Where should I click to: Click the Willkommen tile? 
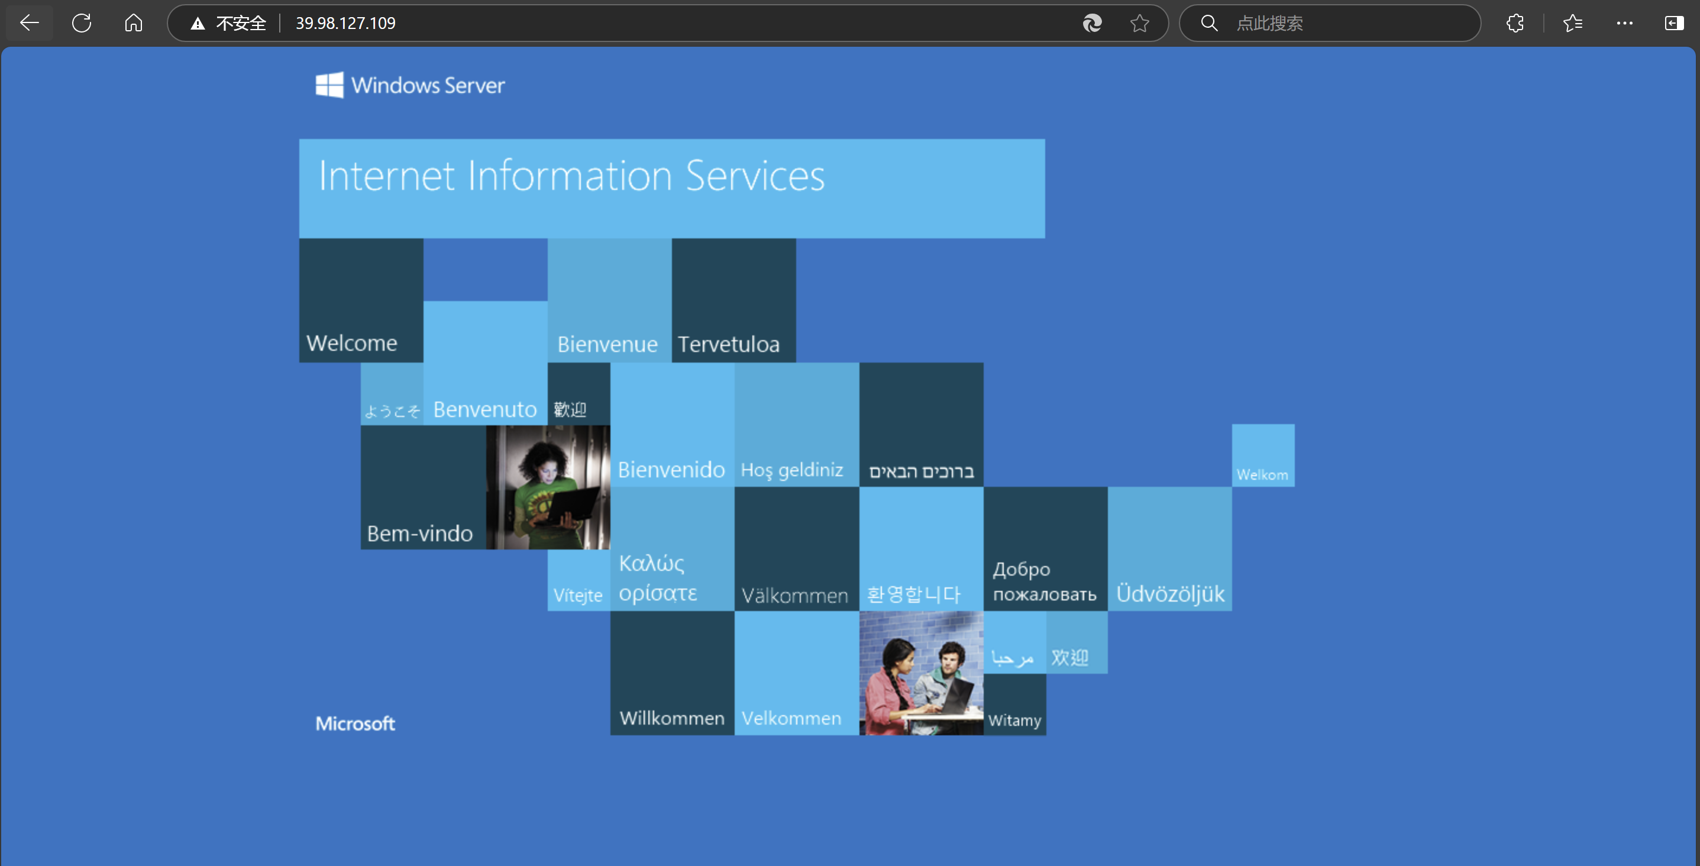[x=672, y=673]
